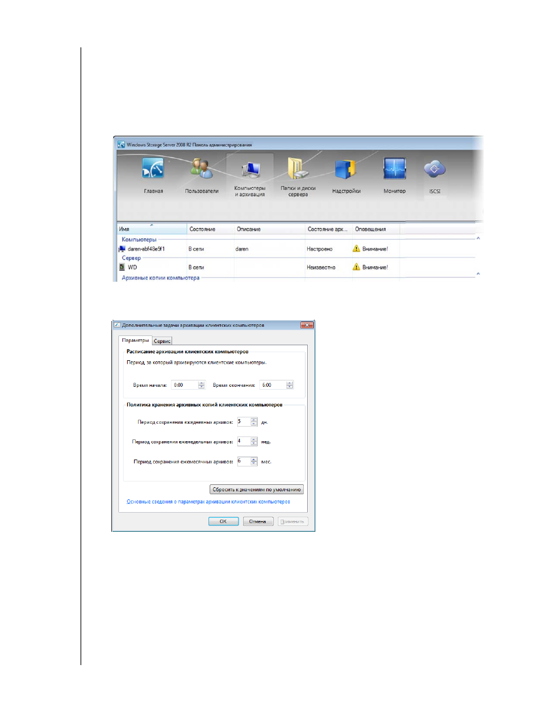Viewport: 551px width, 713px height.
Task: Switch to the Параметры tab
Action: pyautogui.click(x=135, y=341)
